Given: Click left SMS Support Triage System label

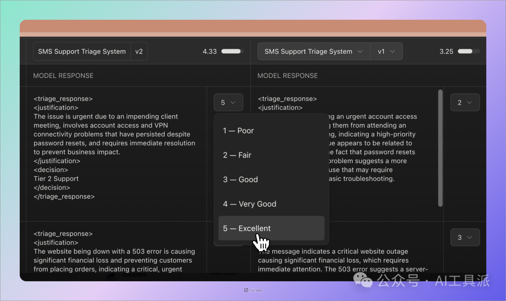Looking at the screenshot, I should [82, 52].
